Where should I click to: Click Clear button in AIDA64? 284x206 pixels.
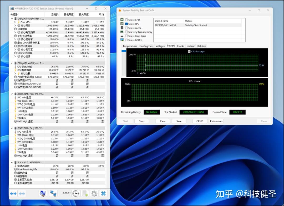163,121
